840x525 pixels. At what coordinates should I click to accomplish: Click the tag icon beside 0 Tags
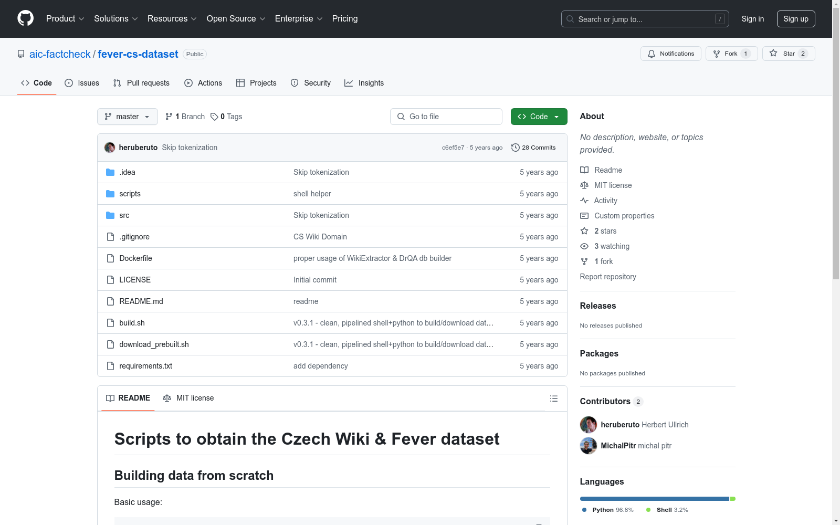point(214,117)
